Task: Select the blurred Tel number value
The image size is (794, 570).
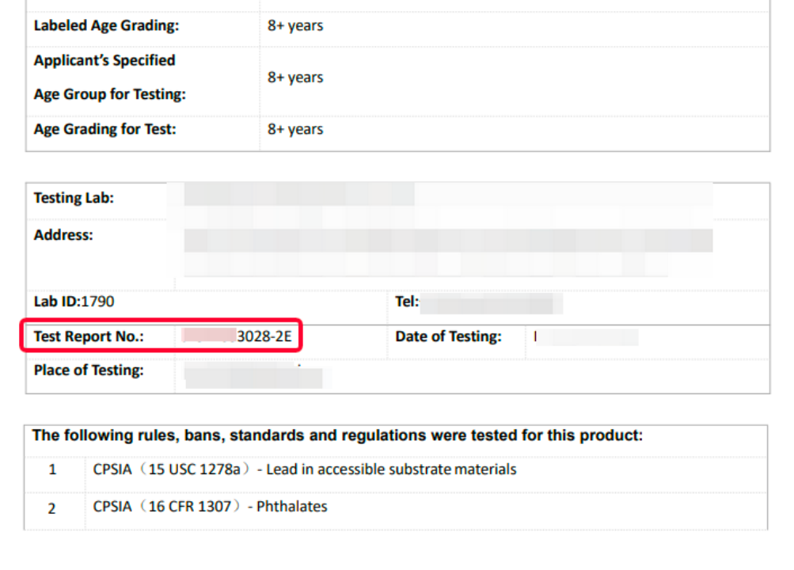Action: [491, 302]
